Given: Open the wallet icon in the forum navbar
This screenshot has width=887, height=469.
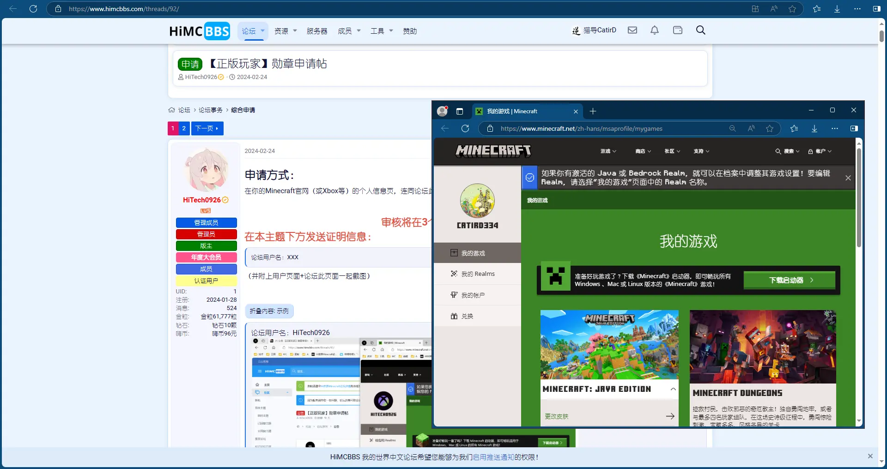Looking at the screenshot, I should (x=677, y=30).
